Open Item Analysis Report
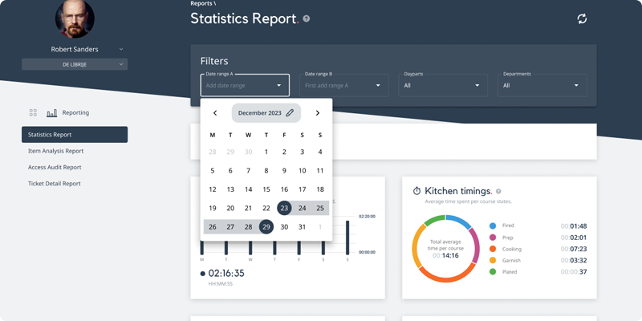The image size is (642, 321). tap(55, 151)
